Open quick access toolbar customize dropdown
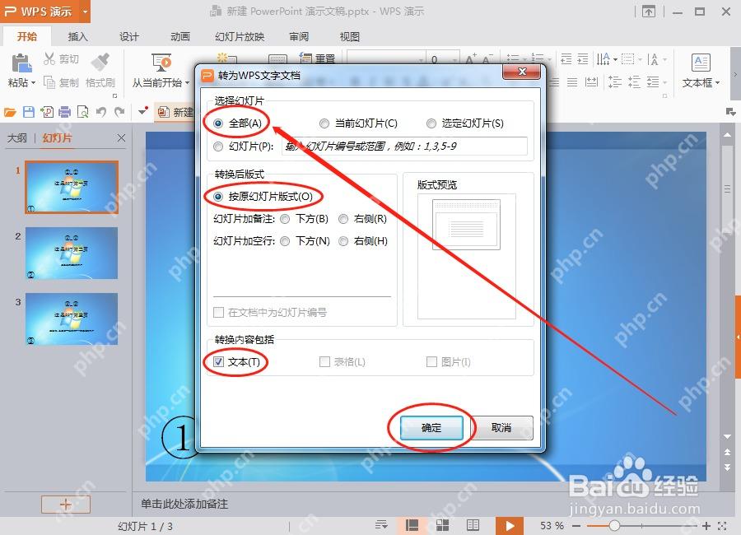The width and height of the screenshot is (741, 535). (x=143, y=112)
